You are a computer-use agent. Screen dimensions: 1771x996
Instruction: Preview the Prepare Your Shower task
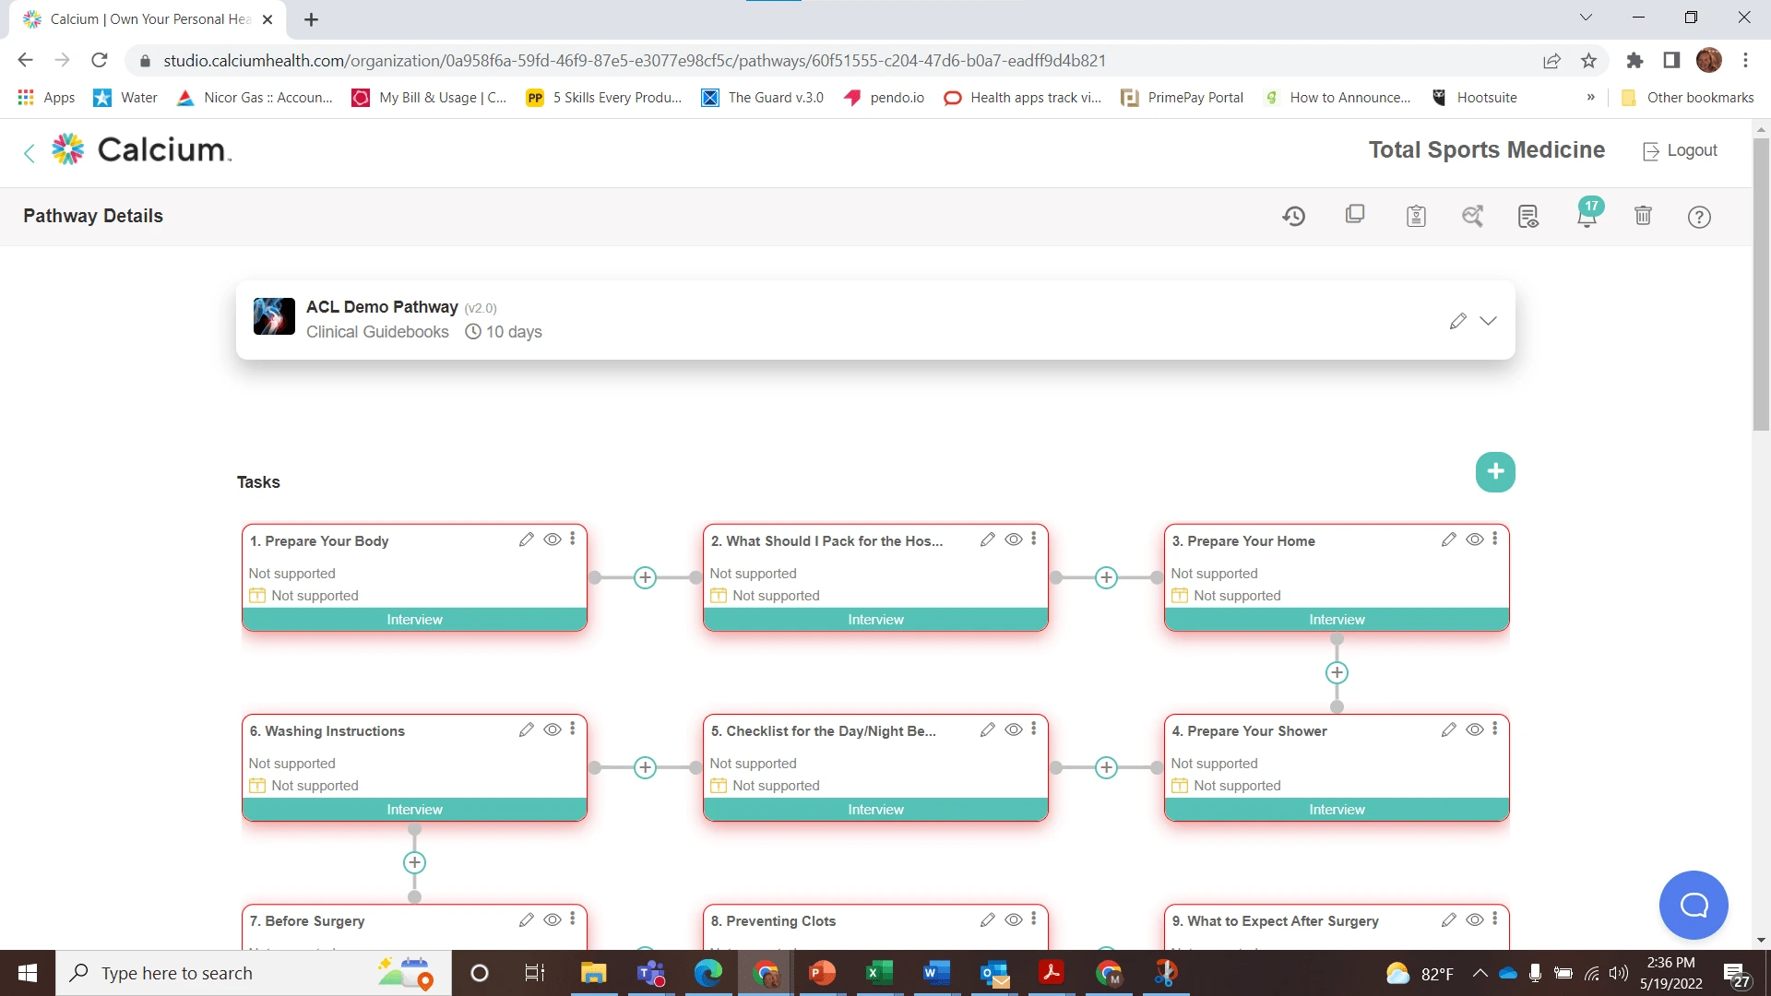[1474, 729]
